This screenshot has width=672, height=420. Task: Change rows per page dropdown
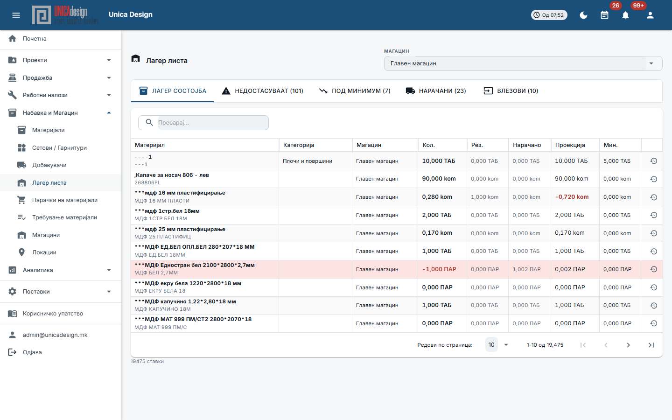tap(497, 345)
